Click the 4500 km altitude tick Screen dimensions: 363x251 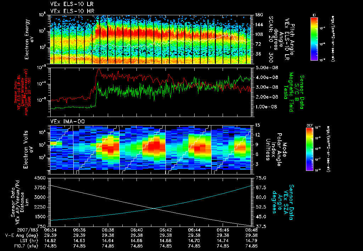[x=40, y=178]
